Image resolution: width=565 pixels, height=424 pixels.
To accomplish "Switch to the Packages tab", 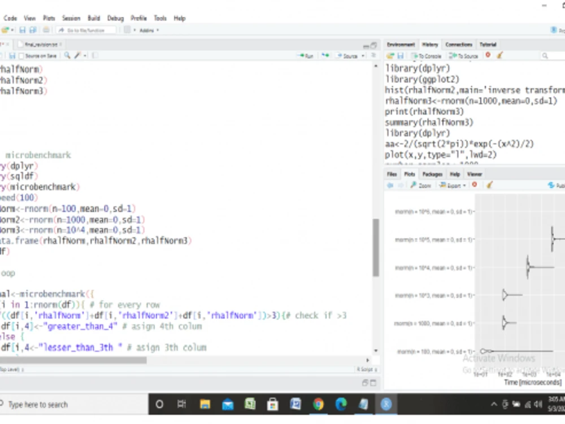I will click(432, 174).
